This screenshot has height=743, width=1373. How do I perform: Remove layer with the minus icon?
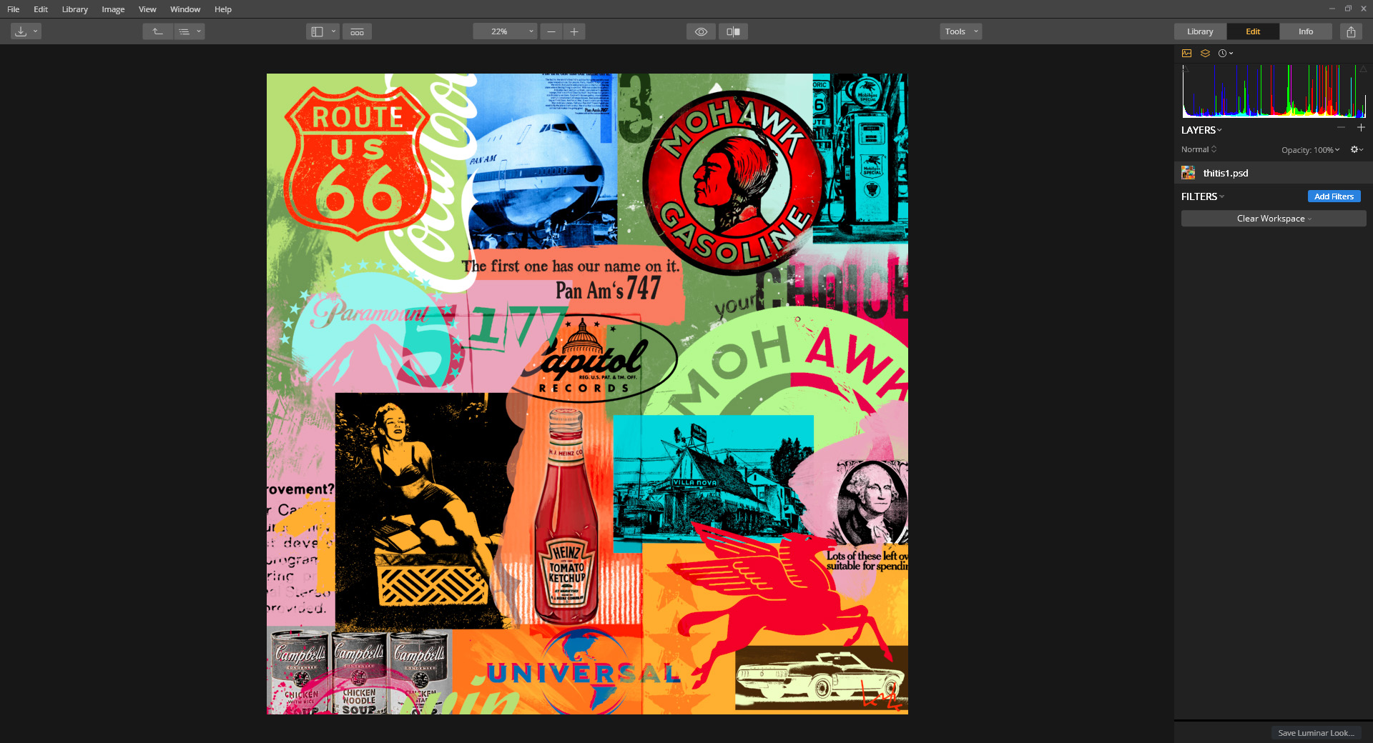1341,128
